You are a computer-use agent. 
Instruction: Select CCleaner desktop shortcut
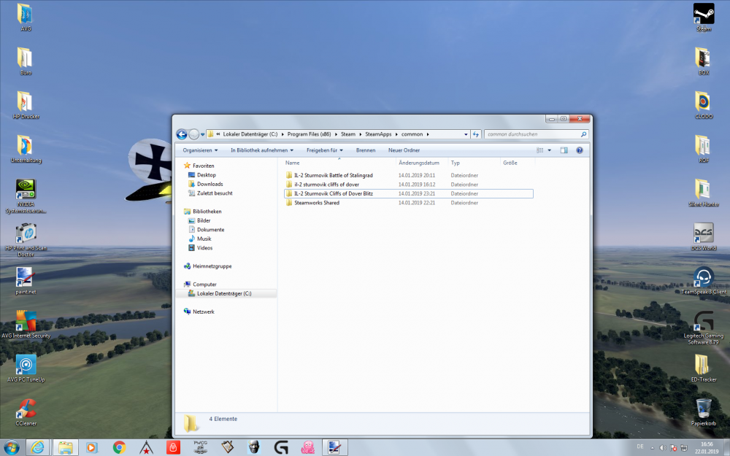26,412
